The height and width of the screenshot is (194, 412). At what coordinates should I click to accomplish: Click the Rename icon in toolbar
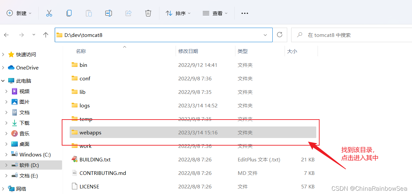tap(109, 13)
